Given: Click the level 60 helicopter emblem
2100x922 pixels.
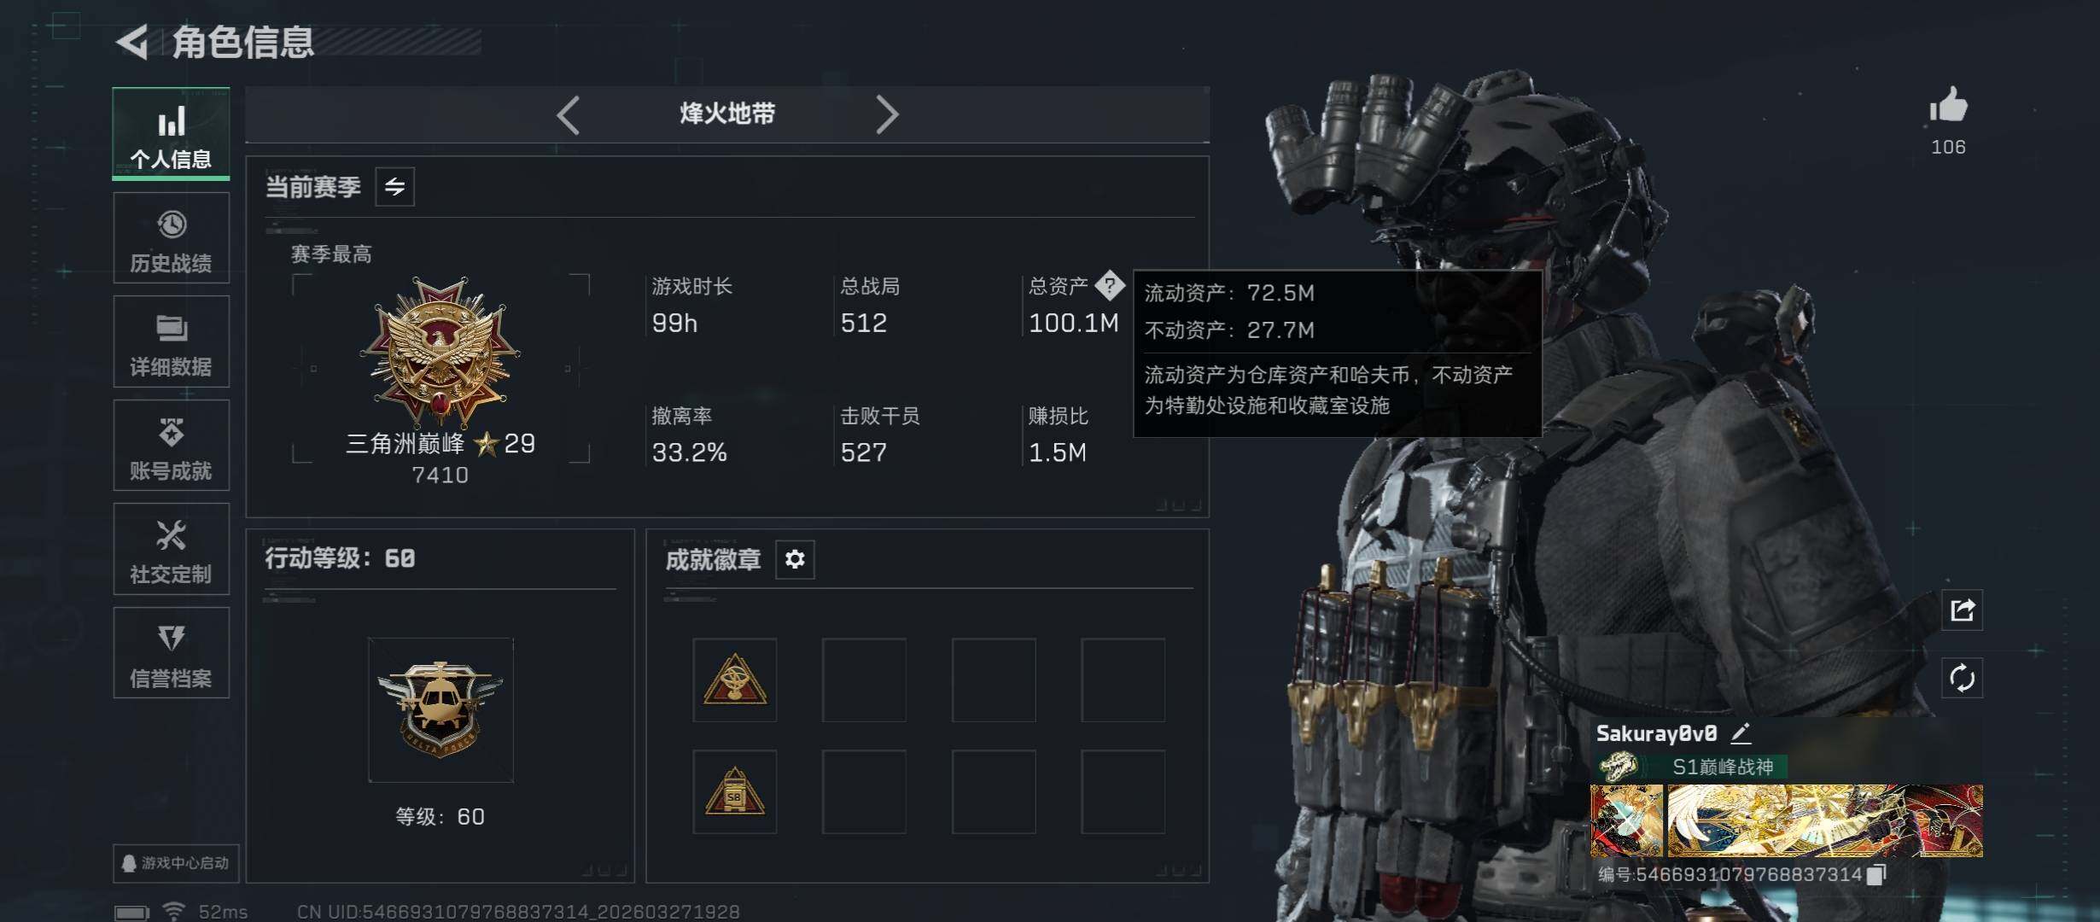Looking at the screenshot, I should (x=440, y=709).
